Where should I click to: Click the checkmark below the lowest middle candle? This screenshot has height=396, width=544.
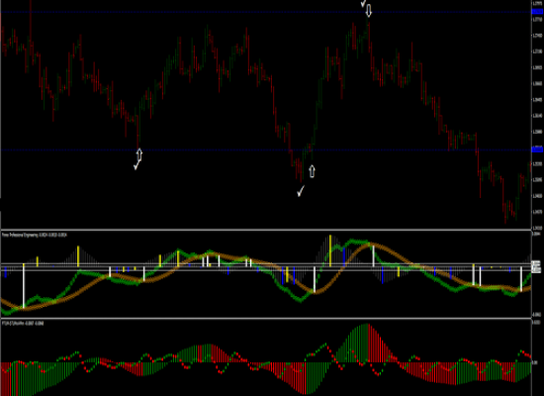click(x=301, y=191)
